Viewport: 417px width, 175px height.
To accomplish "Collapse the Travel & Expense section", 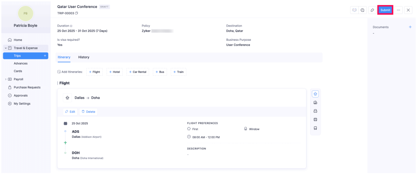I will click(6, 48).
